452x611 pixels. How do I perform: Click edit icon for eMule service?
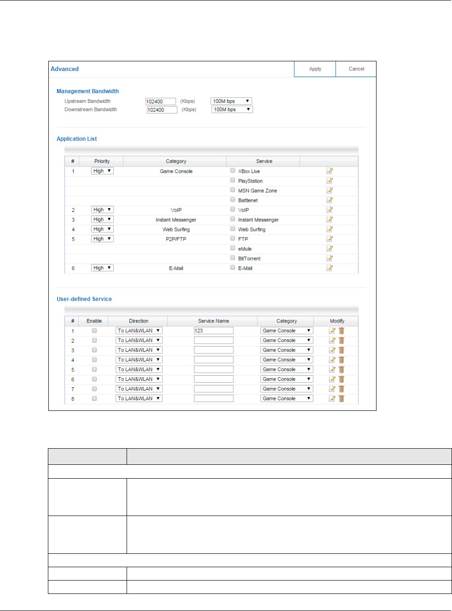pyautogui.click(x=330, y=249)
